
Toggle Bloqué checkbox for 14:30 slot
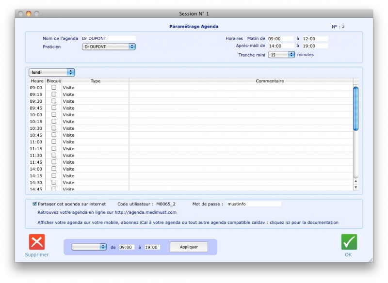click(x=54, y=182)
